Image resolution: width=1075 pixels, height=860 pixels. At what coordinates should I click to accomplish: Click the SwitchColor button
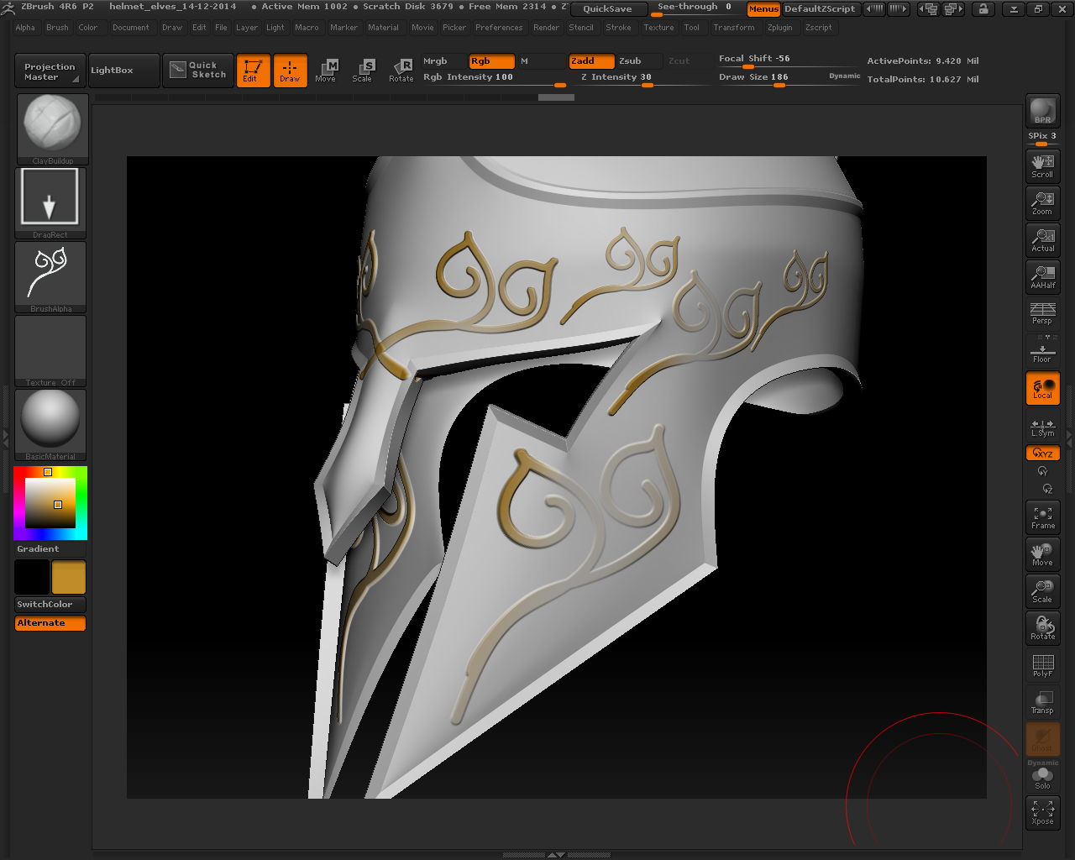pyautogui.click(x=50, y=605)
